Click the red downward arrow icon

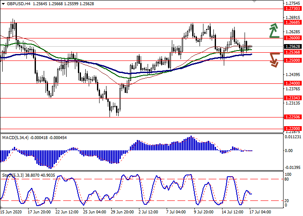(273, 60)
